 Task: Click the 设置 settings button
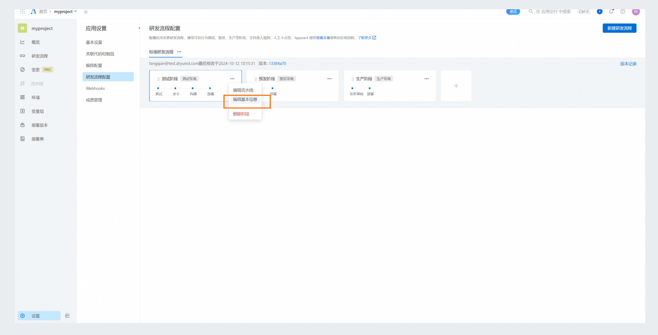pos(39,316)
